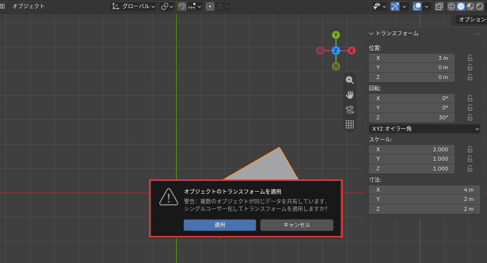The width and height of the screenshot is (487, 263).
Task: Lock the scale X value
Action: point(470,149)
